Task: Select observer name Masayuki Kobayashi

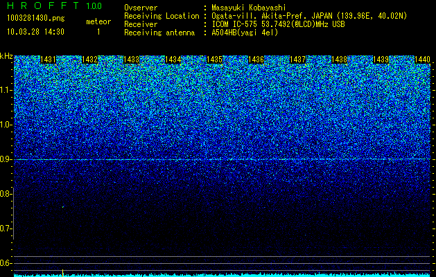Action: 248,8
